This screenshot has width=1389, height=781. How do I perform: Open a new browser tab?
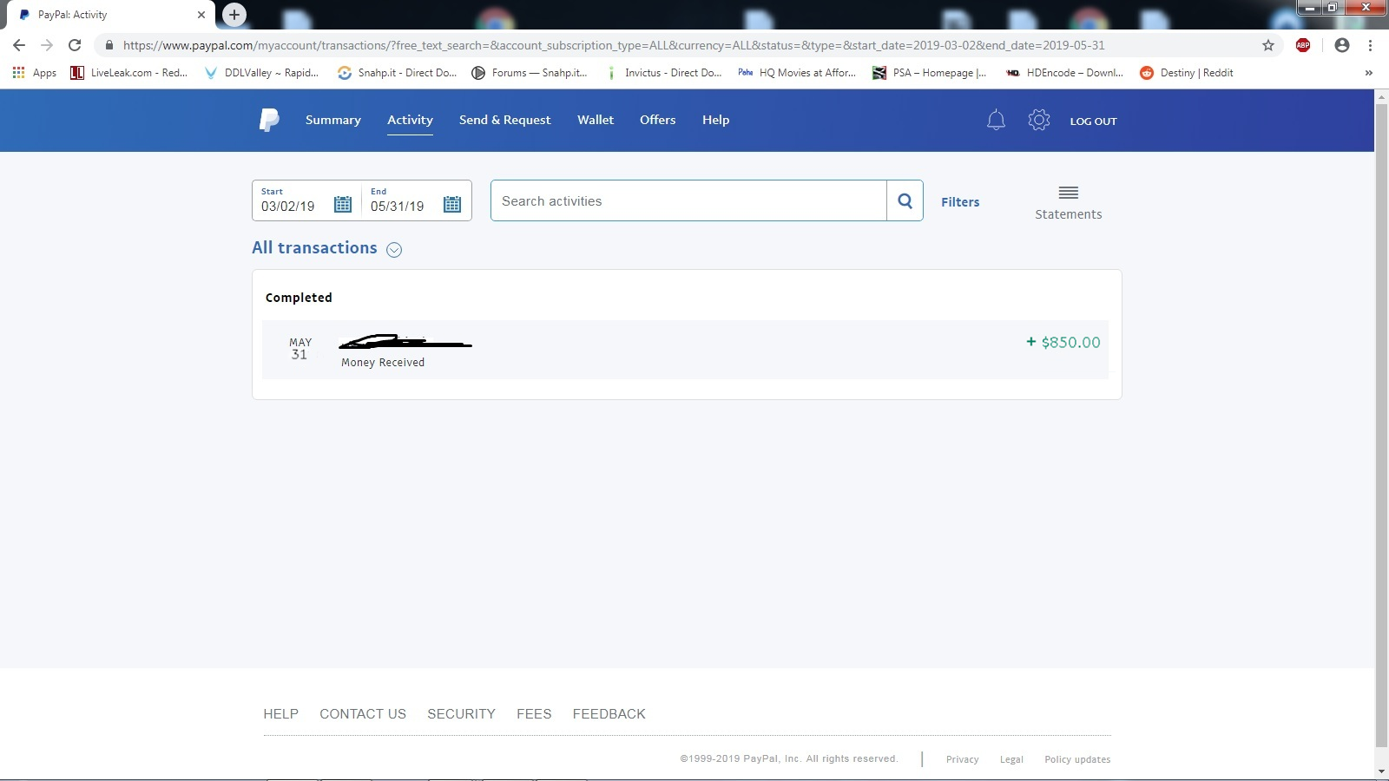(234, 15)
